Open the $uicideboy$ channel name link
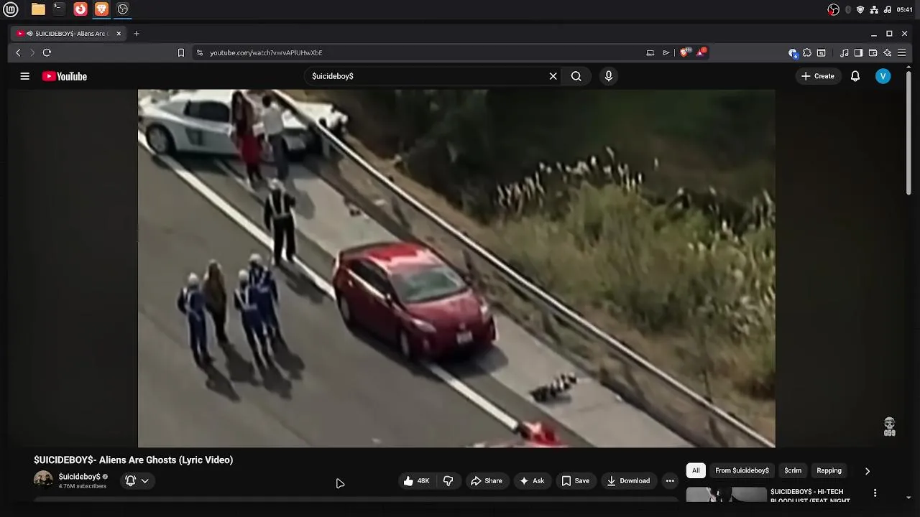920x517 pixels. (79, 477)
